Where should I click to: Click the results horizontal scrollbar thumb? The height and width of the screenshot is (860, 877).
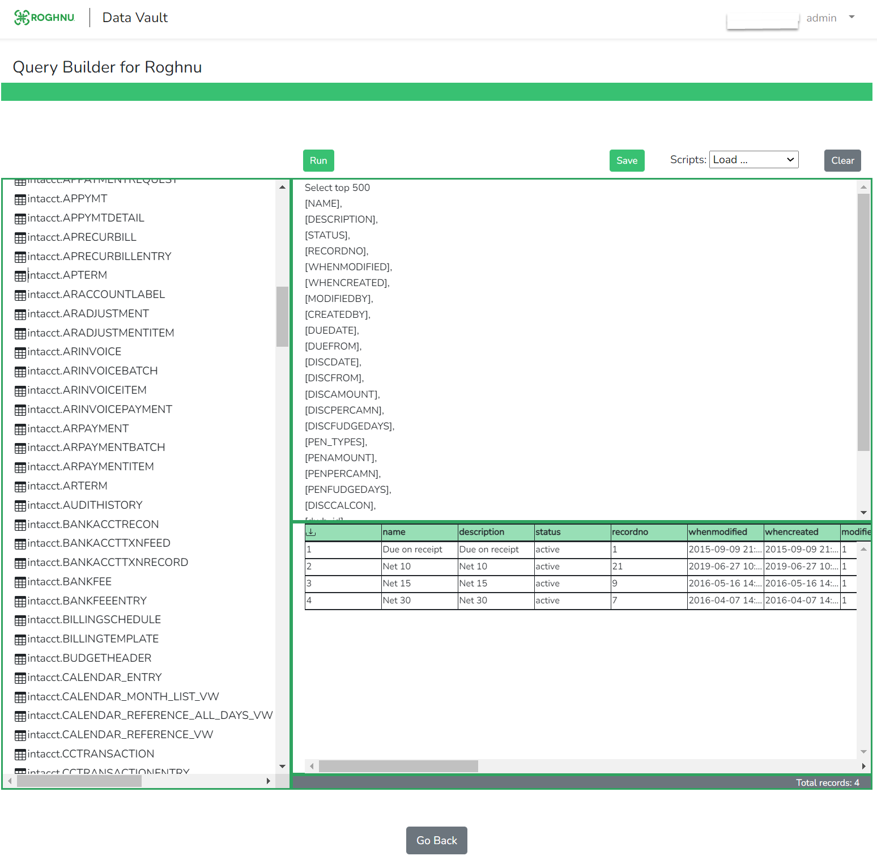(398, 767)
